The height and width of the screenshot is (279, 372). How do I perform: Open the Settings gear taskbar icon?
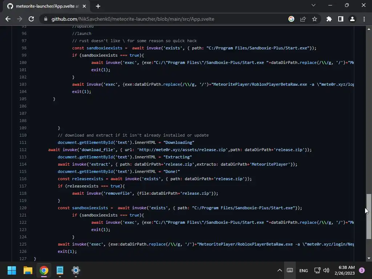pyautogui.click(x=76, y=270)
